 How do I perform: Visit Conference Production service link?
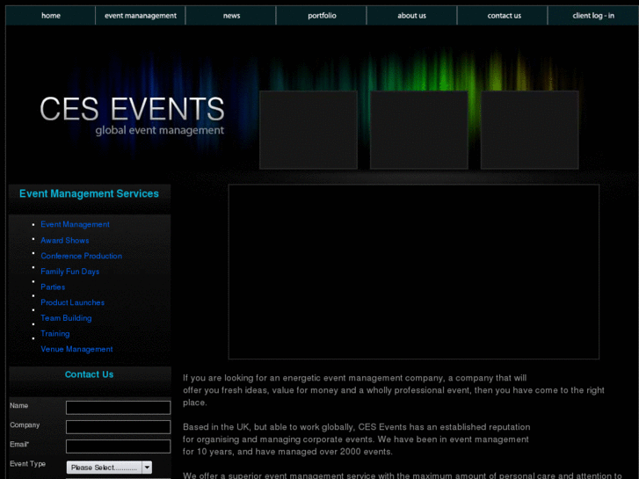click(81, 256)
